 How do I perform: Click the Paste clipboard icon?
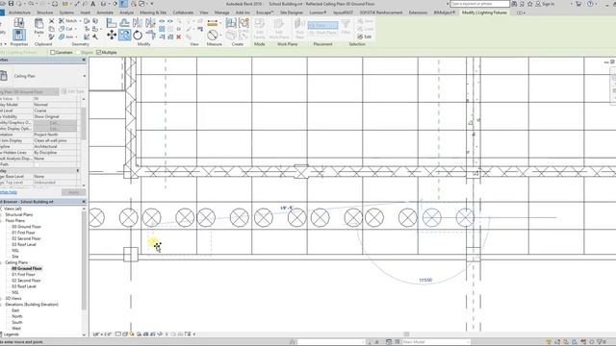tap(38, 24)
